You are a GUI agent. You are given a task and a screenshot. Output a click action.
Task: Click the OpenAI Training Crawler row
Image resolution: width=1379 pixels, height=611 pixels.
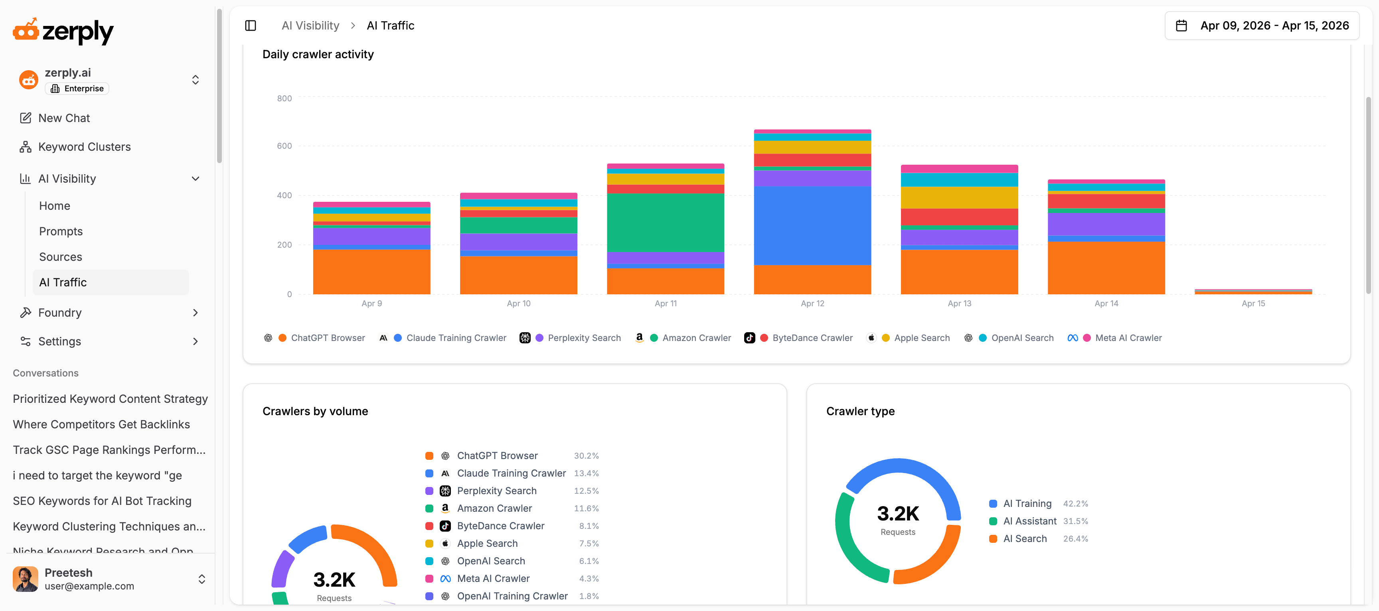512,596
